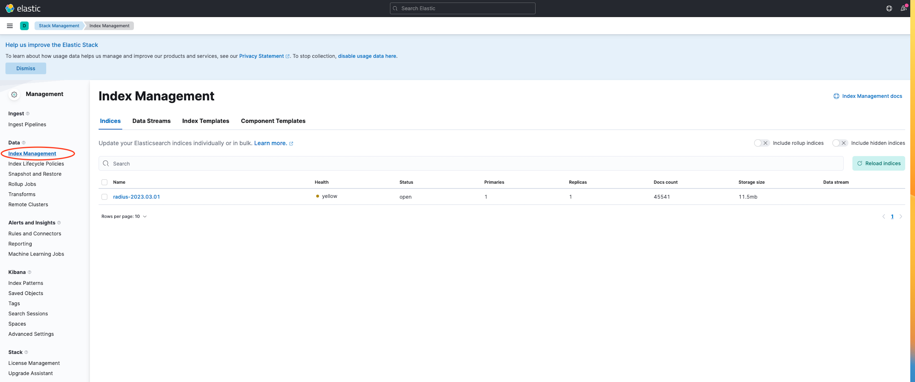Open the radius-2023.03.01 index
The height and width of the screenshot is (382, 915).
click(x=136, y=197)
